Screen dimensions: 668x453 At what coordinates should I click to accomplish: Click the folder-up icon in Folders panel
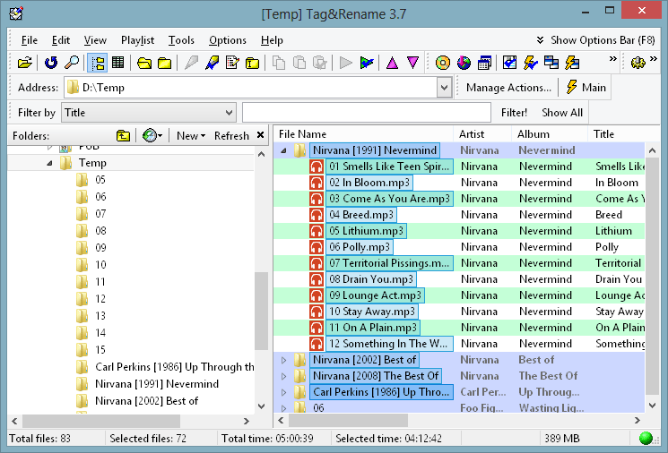point(123,136)
